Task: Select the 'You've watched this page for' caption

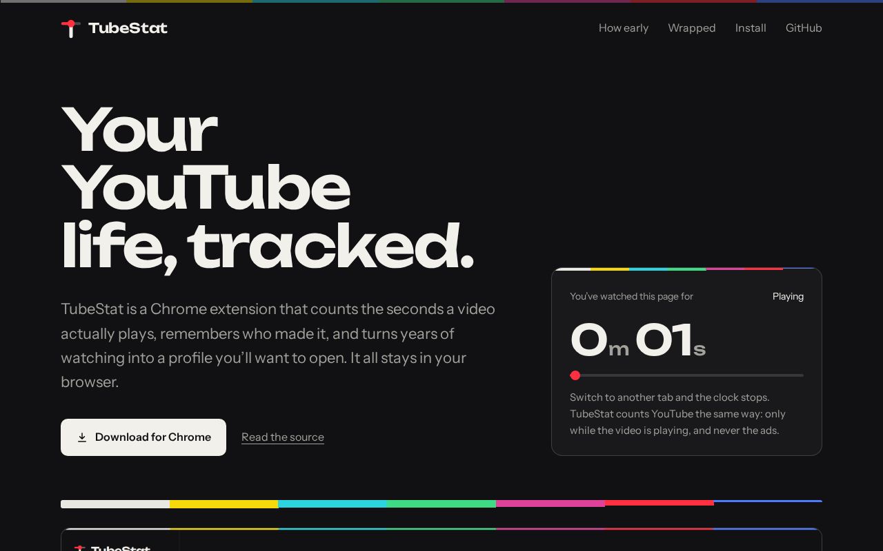Action: (x=631, y=296)
